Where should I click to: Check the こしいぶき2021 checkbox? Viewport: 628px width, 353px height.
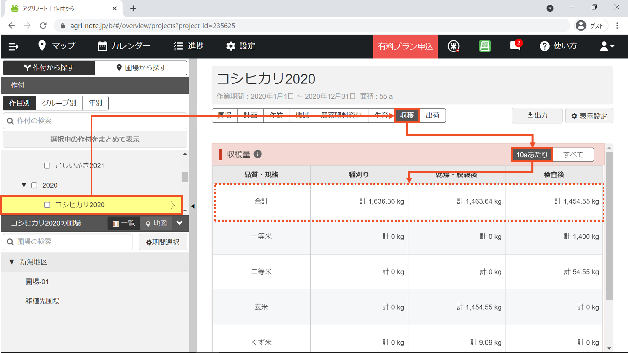(x=47, y=166)
